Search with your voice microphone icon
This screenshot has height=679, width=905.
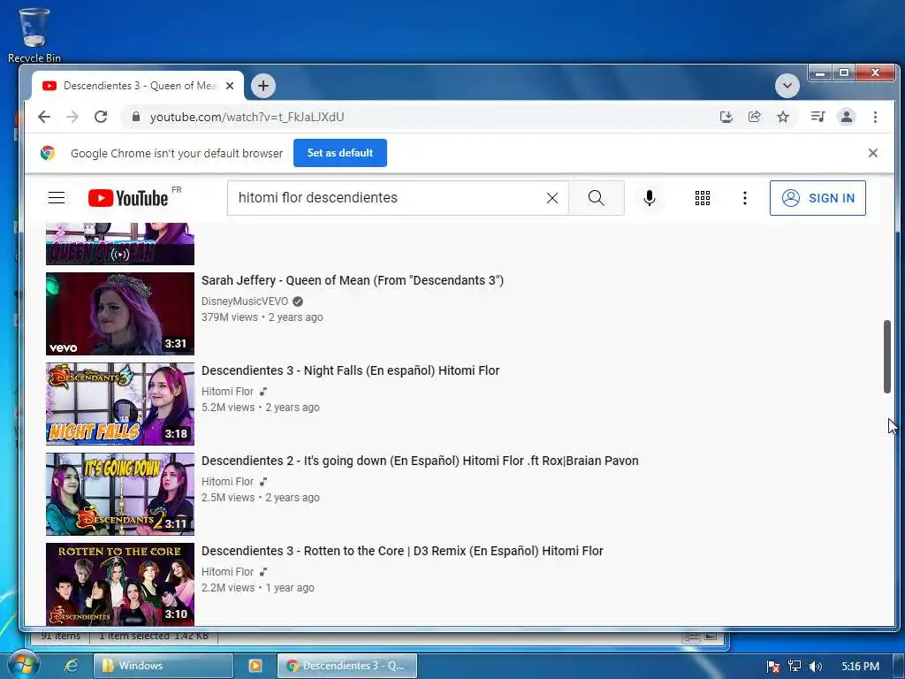650,198
